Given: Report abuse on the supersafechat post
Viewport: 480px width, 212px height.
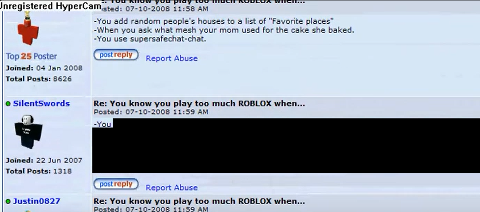Looking at the screenshot, I should pyautogui.click(x=171, y=59).
